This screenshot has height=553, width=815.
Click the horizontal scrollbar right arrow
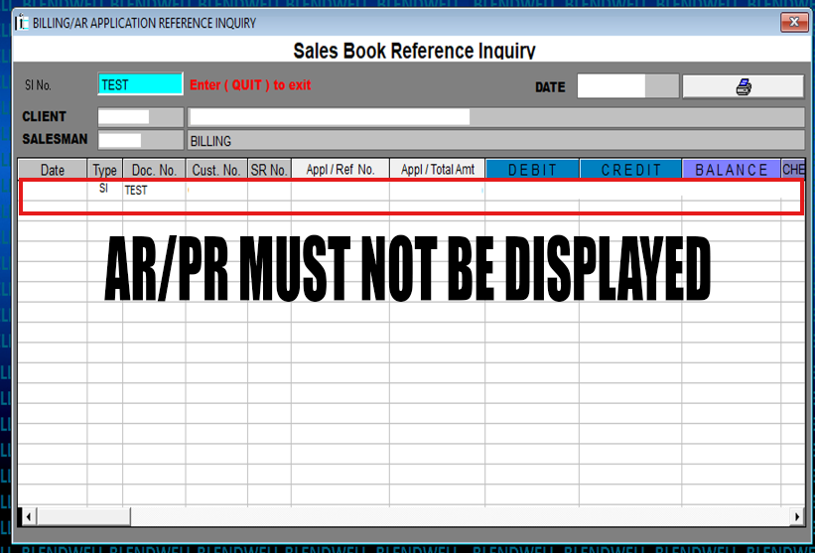(797, 516)
